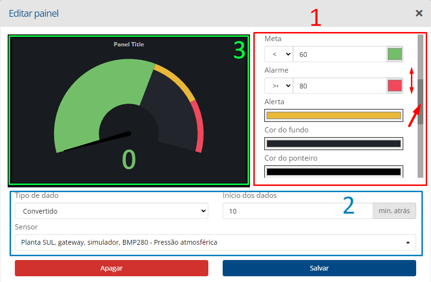
Task: Click the gauge value number 0
Action: pos(129,160)
